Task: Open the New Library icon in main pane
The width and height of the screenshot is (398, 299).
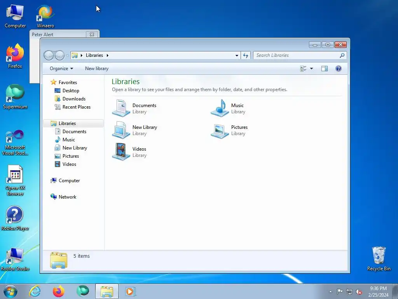Action: (121, 130)
